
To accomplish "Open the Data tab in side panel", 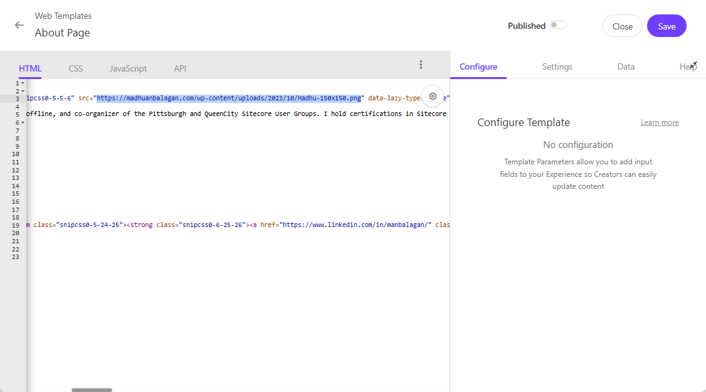I will (626, 66).
